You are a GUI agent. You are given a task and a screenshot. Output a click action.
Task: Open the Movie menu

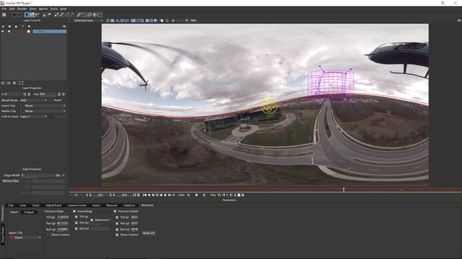[x=43, y=9]
